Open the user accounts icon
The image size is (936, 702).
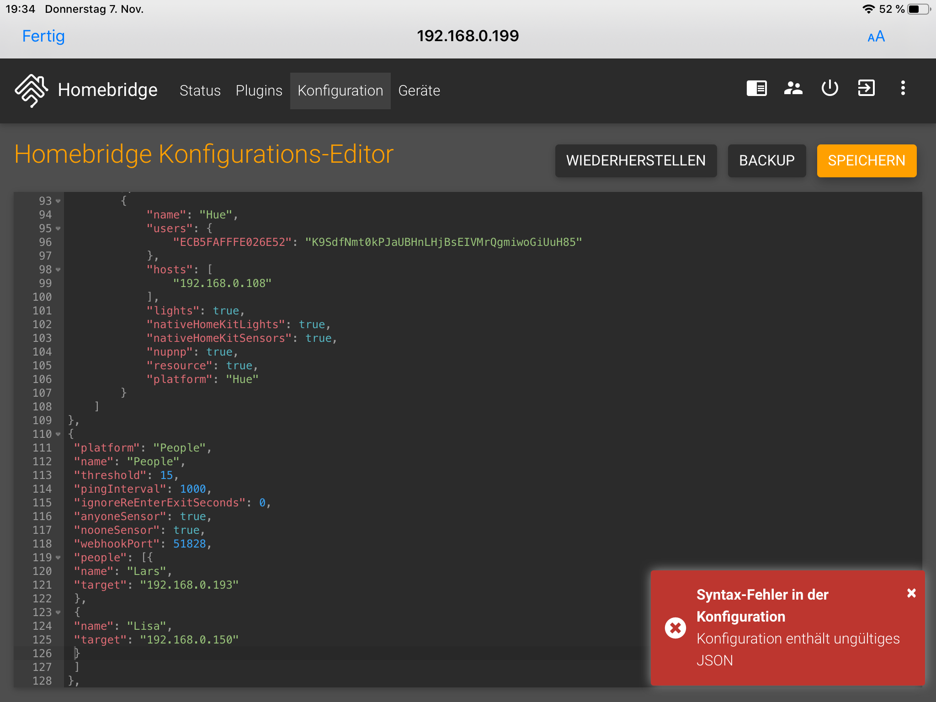coord(793,88)
